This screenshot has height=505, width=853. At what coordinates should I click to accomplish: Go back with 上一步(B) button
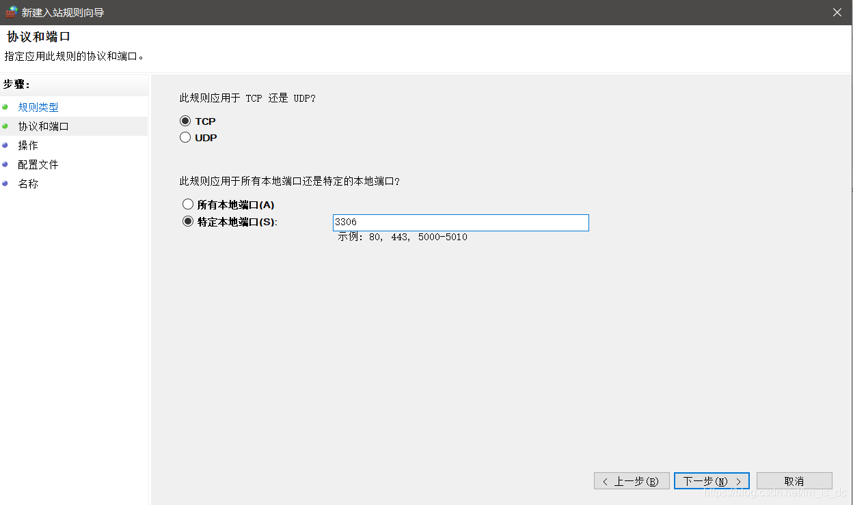pos(632,481)
